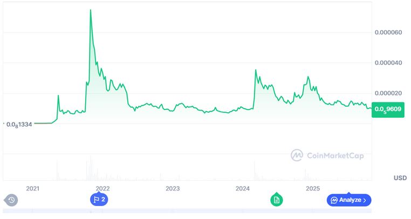Click the chevron arrow inside Analyze button
The width and height of the screenshot is (411, 219).
pyautogui.click(x=365, y=200)
